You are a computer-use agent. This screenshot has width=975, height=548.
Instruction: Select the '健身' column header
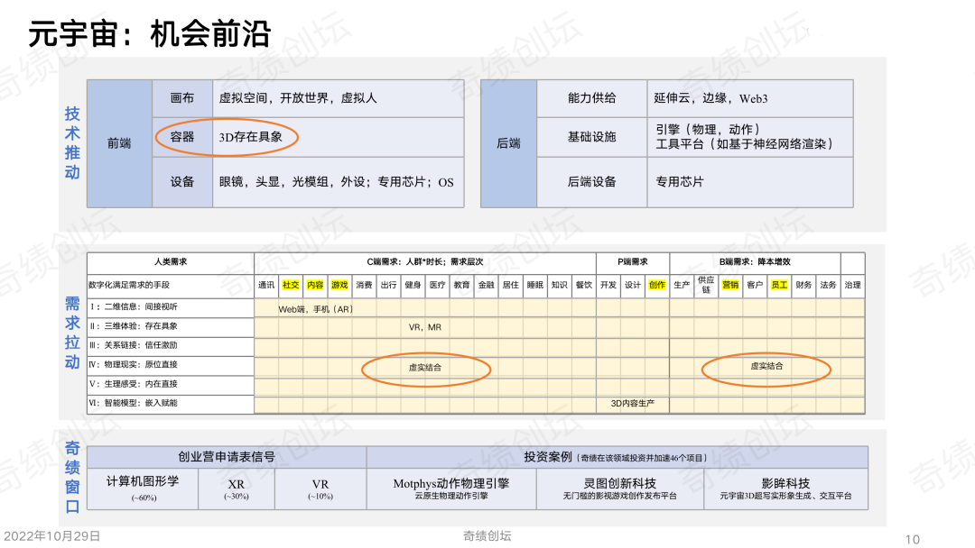[x=413, y=285]
